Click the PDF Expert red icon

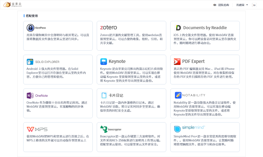pyautogui.click(x=177, y=62)
